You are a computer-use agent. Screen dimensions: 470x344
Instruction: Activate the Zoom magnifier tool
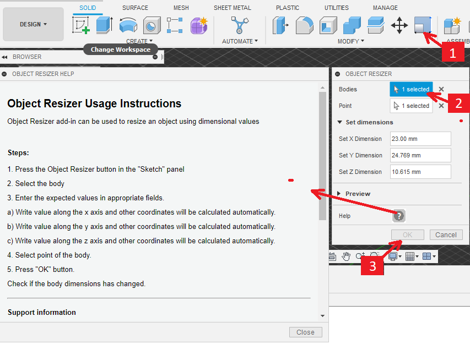coord(360,256)
